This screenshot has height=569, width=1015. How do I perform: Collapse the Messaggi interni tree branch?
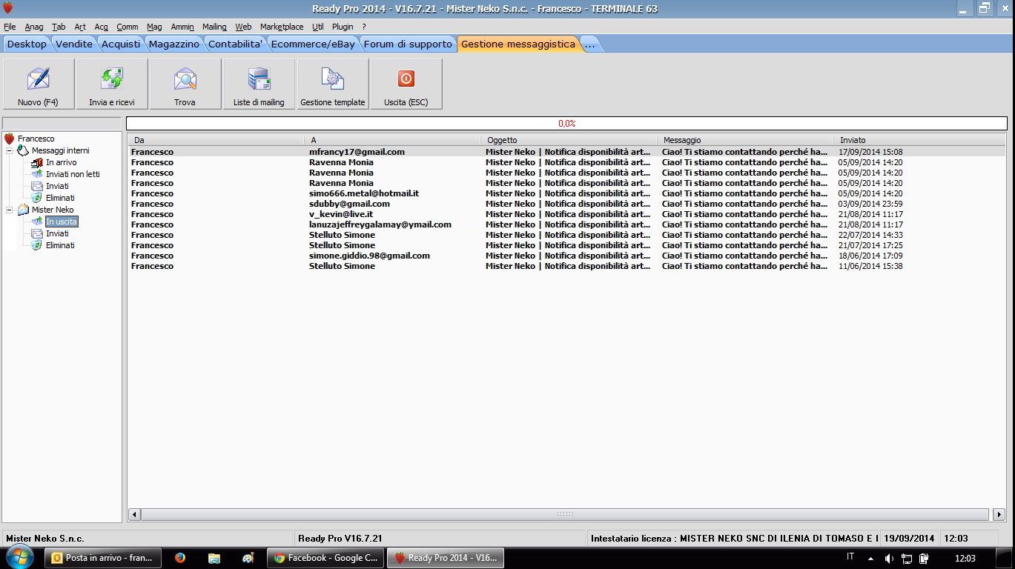tap(10, 150)
